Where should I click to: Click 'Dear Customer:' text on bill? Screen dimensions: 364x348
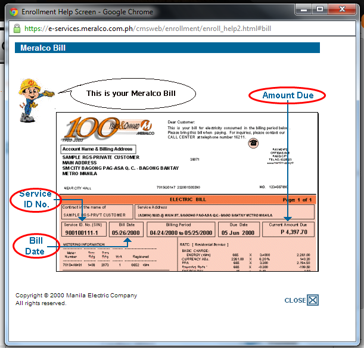181,122
